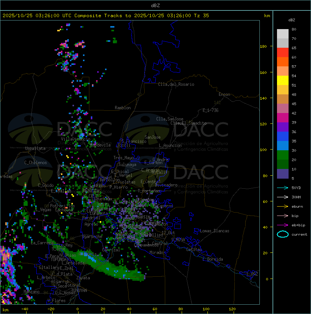Click the eburn legend label
Screen dimensions: 311x314
point(297,207)
